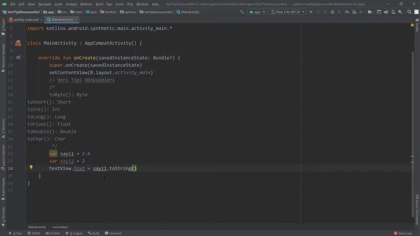Click the variable sayi2 in line 23

(67, 161)
